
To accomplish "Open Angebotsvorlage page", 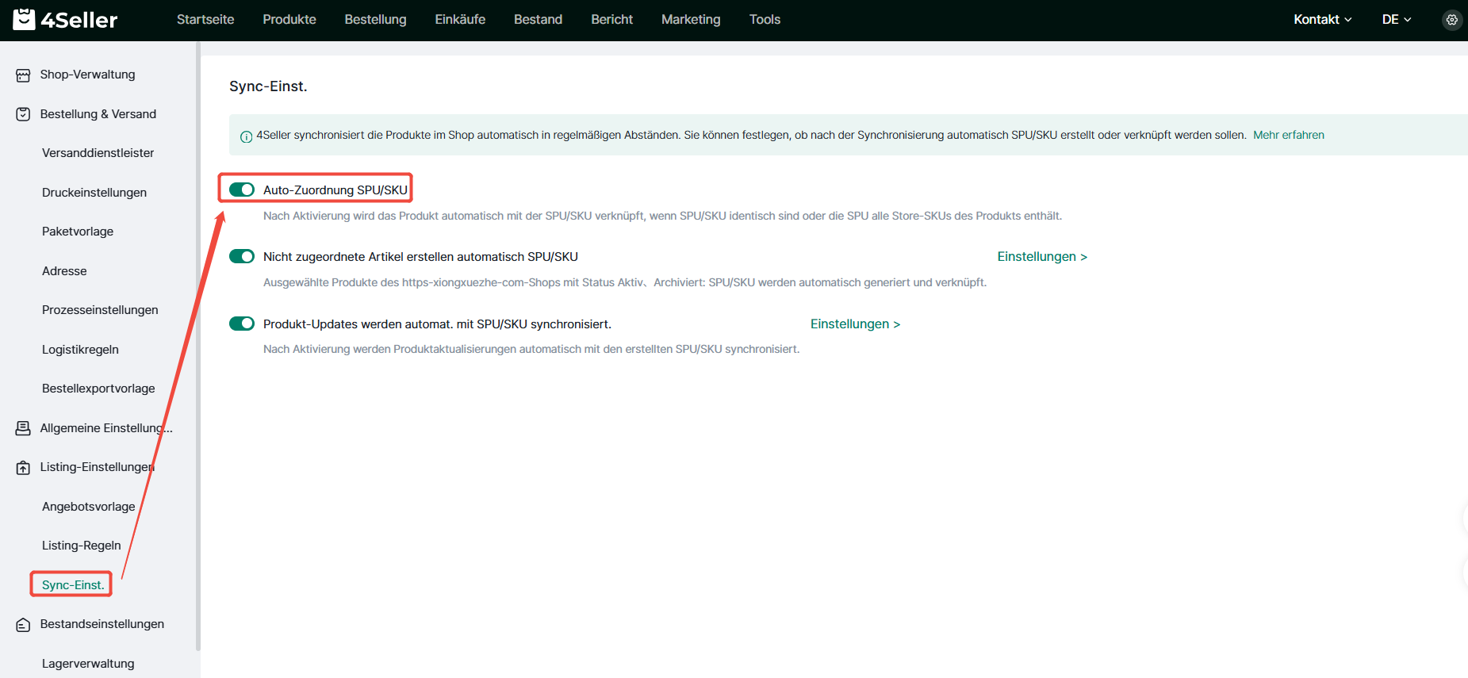I will point(89,507).
